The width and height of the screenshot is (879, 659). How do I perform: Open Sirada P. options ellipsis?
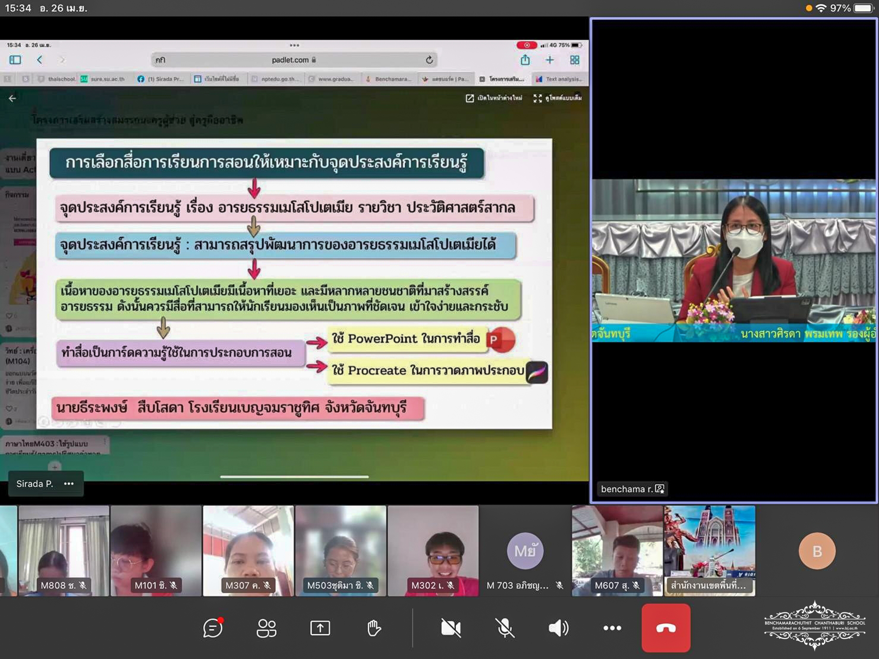coord(69,483)
